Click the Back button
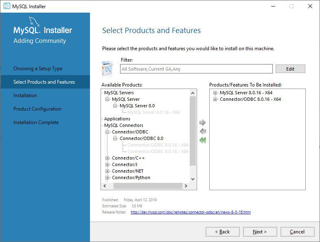320x242 pixels. coord(222,231)
